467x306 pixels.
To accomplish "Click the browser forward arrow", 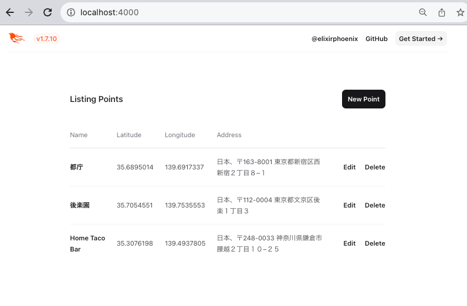I will click(x=29, y=12).
